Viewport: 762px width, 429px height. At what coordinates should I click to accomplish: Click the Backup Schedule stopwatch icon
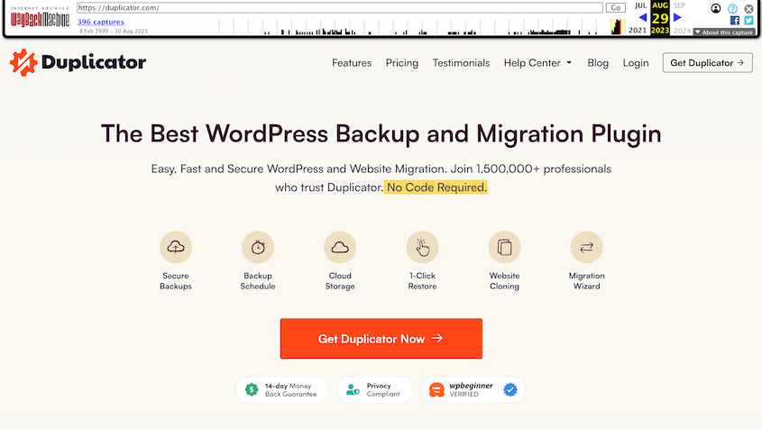click(258, 247)
